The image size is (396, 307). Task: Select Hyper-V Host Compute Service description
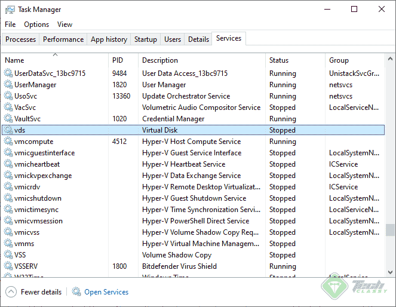point(192,142)
